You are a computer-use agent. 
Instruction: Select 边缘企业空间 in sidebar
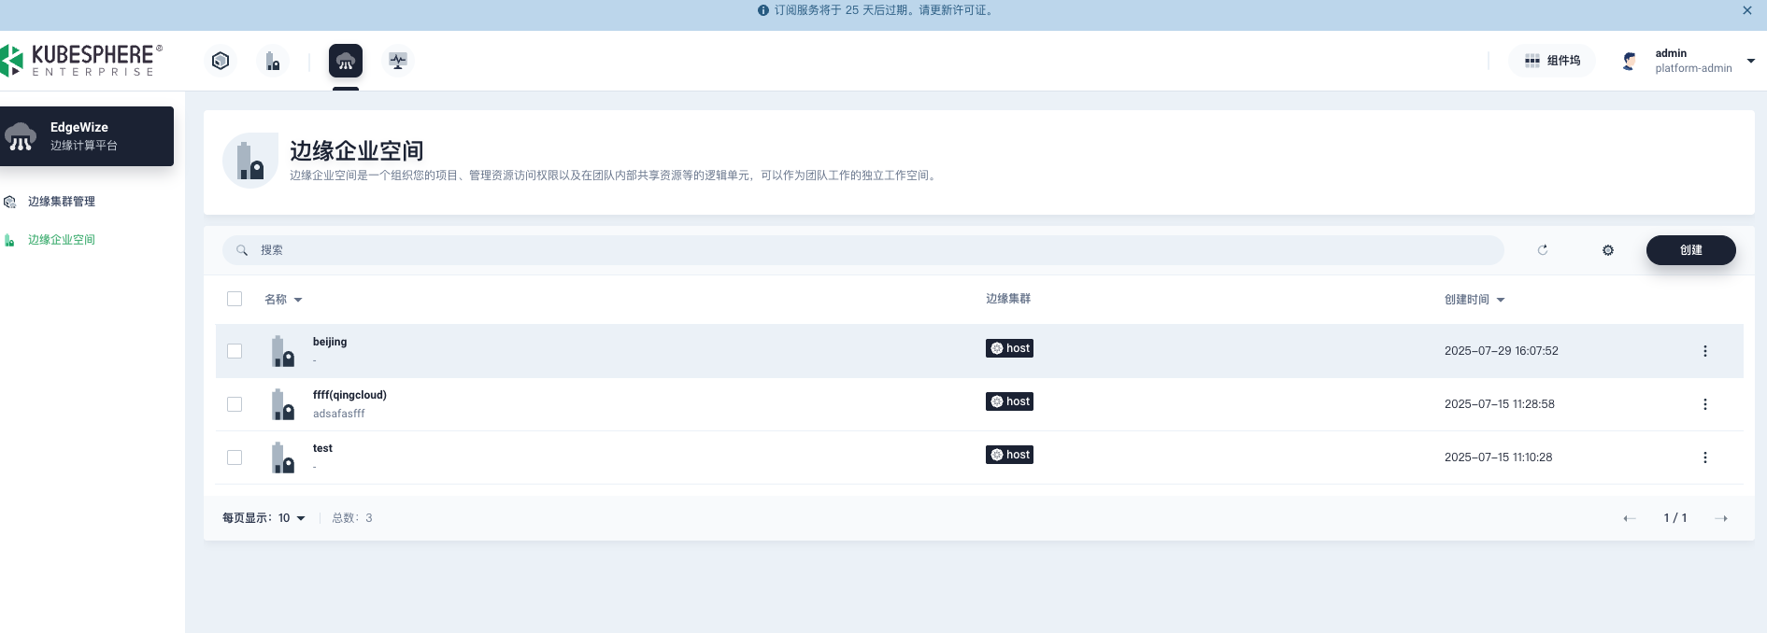click(x=62, y=240)
